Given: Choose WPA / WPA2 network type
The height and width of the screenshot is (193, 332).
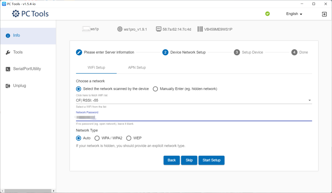Looking at the screenshot, I should (97, 138).
